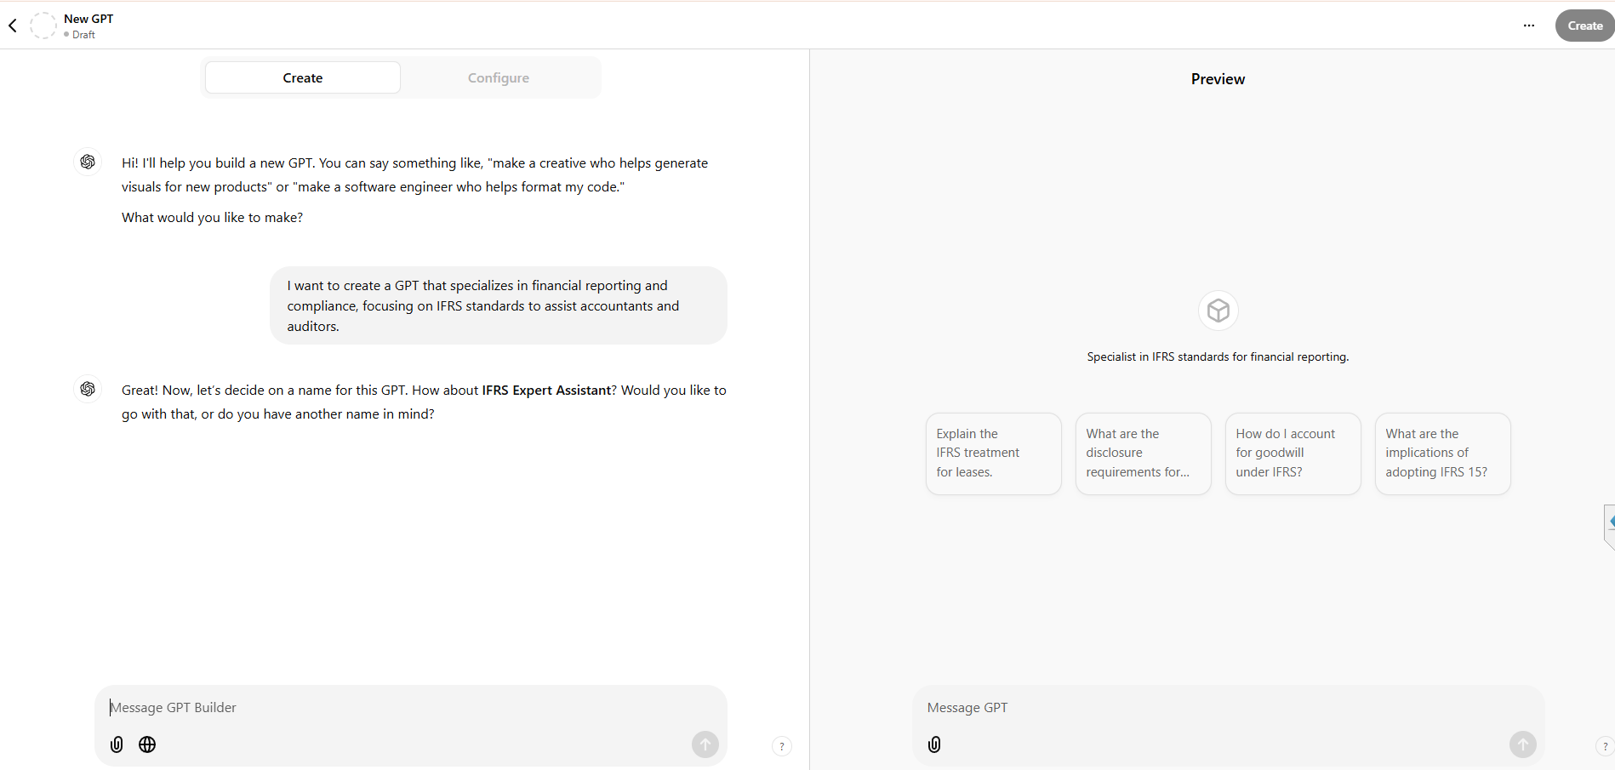Click the draft GPT avatar placeholder
Screen dimensions: 1615x770
pos(43,26)
